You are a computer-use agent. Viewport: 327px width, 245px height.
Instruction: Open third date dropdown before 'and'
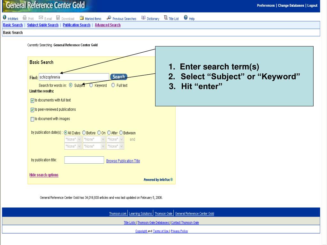[x=115, y=139]
